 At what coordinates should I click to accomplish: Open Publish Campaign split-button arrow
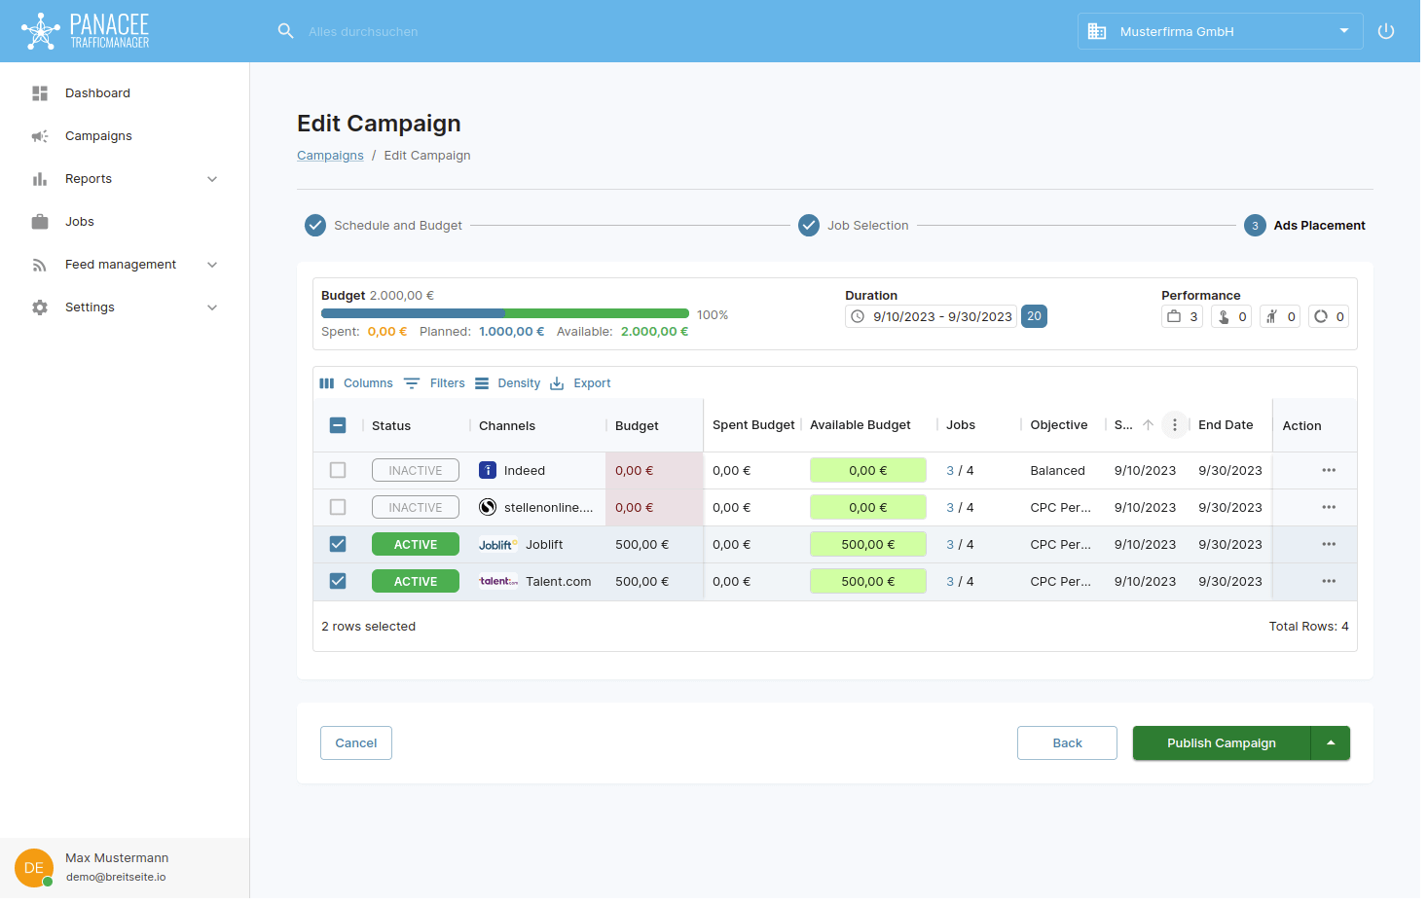coord(1331,743)
